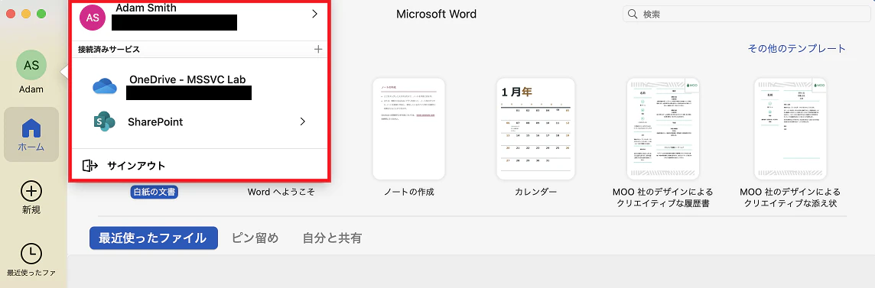
Task: Open the ノートの作成 template thumbnail
Action: pos(408,128)
